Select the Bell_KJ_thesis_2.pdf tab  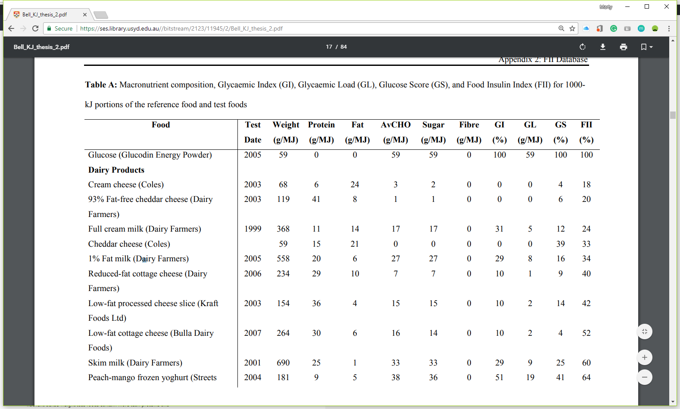pyautogui.click(x=45, y=15)
